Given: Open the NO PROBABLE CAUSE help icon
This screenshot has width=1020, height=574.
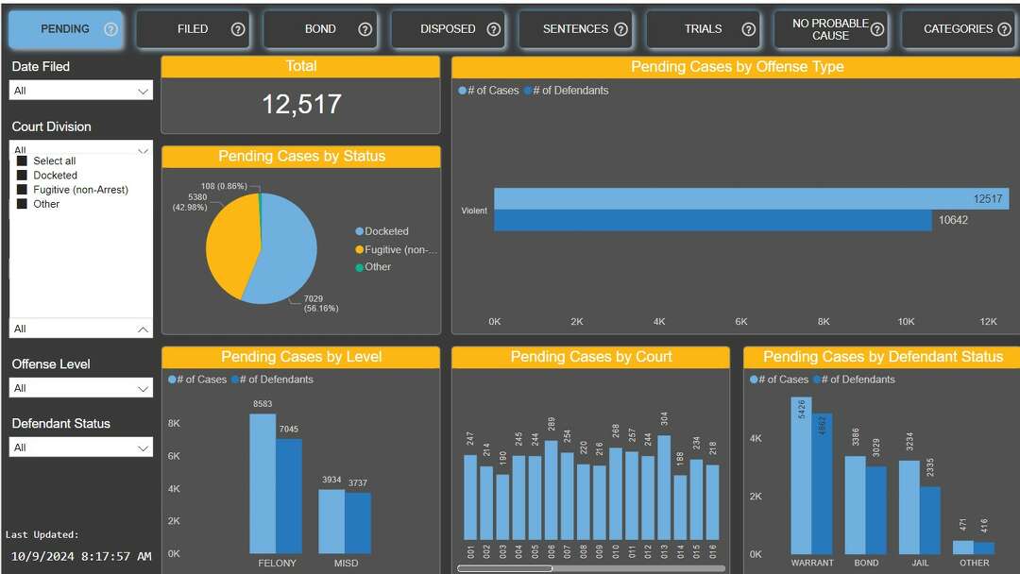Looking at the screenshot, I should pyautogui.click(x=878, y=29).
